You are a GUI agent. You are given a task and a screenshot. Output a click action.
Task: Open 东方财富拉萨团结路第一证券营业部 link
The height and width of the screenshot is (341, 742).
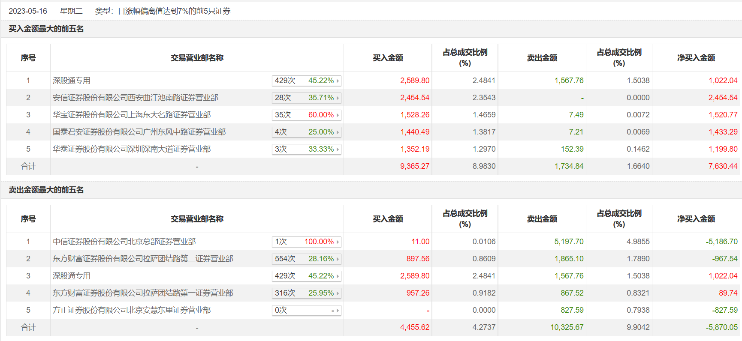(143, 293)
